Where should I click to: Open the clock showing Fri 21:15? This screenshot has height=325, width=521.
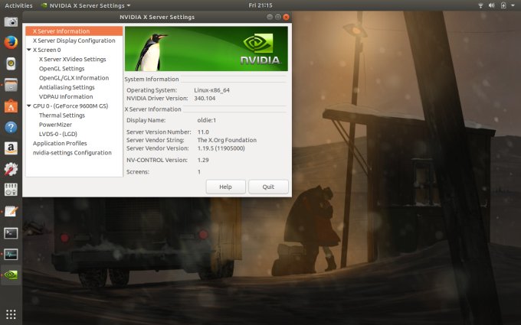click(x=260, y=5)
